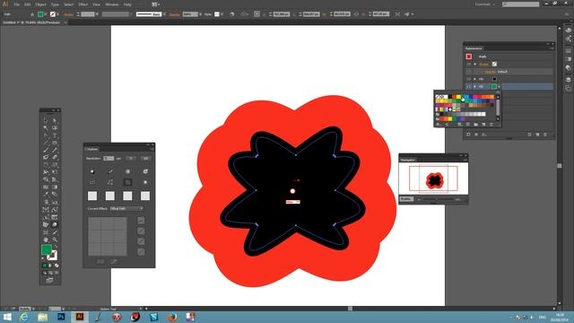Open stroke weight dropdown in control bar
This screenshot has height=323, width=574.
97,14
